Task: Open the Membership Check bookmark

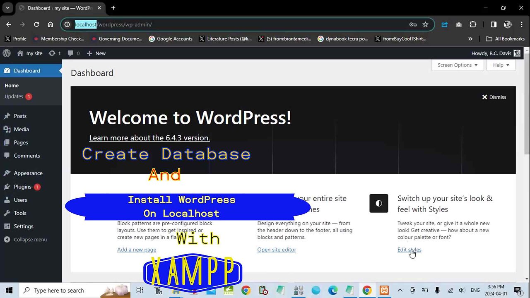Action: point(59,39)
